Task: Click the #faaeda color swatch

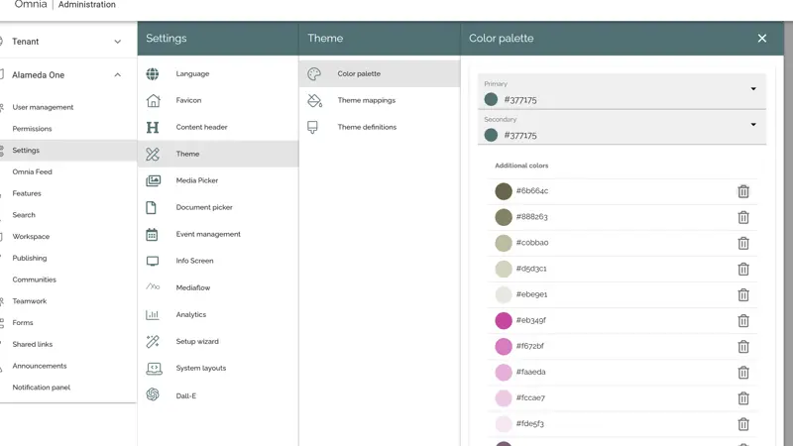Action: (x=504, y=373)
